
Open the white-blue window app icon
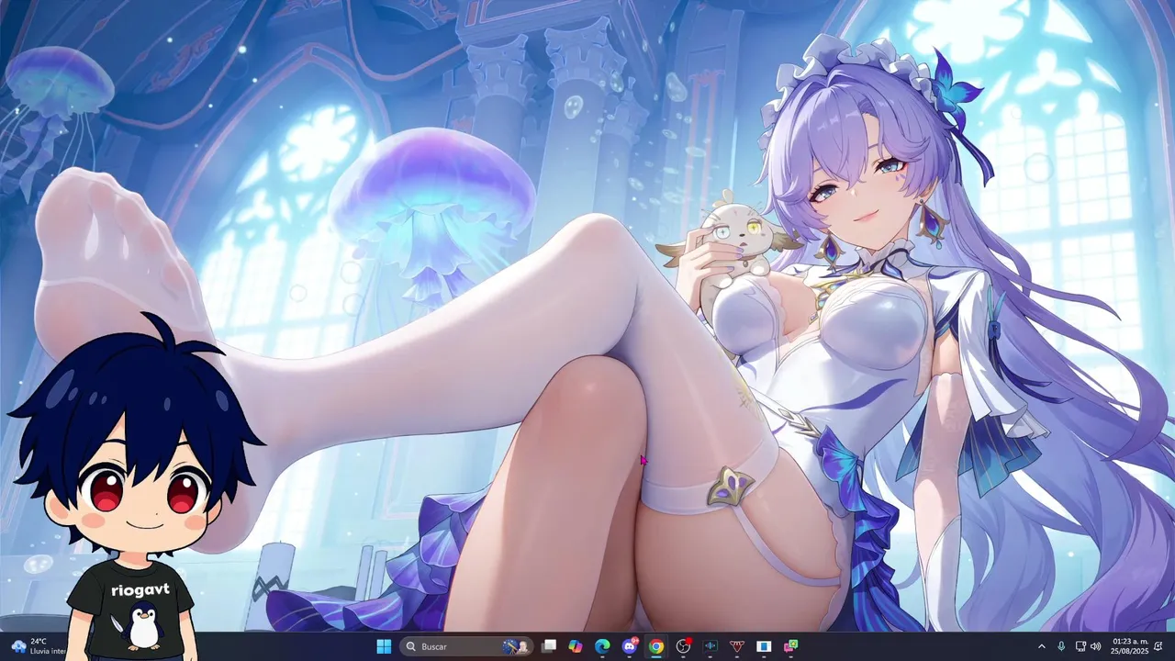[x=763, y=646]
